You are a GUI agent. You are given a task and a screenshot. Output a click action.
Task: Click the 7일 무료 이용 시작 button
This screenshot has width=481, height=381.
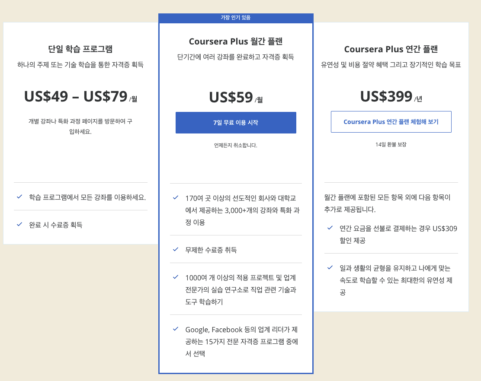(x=236, y=123)
